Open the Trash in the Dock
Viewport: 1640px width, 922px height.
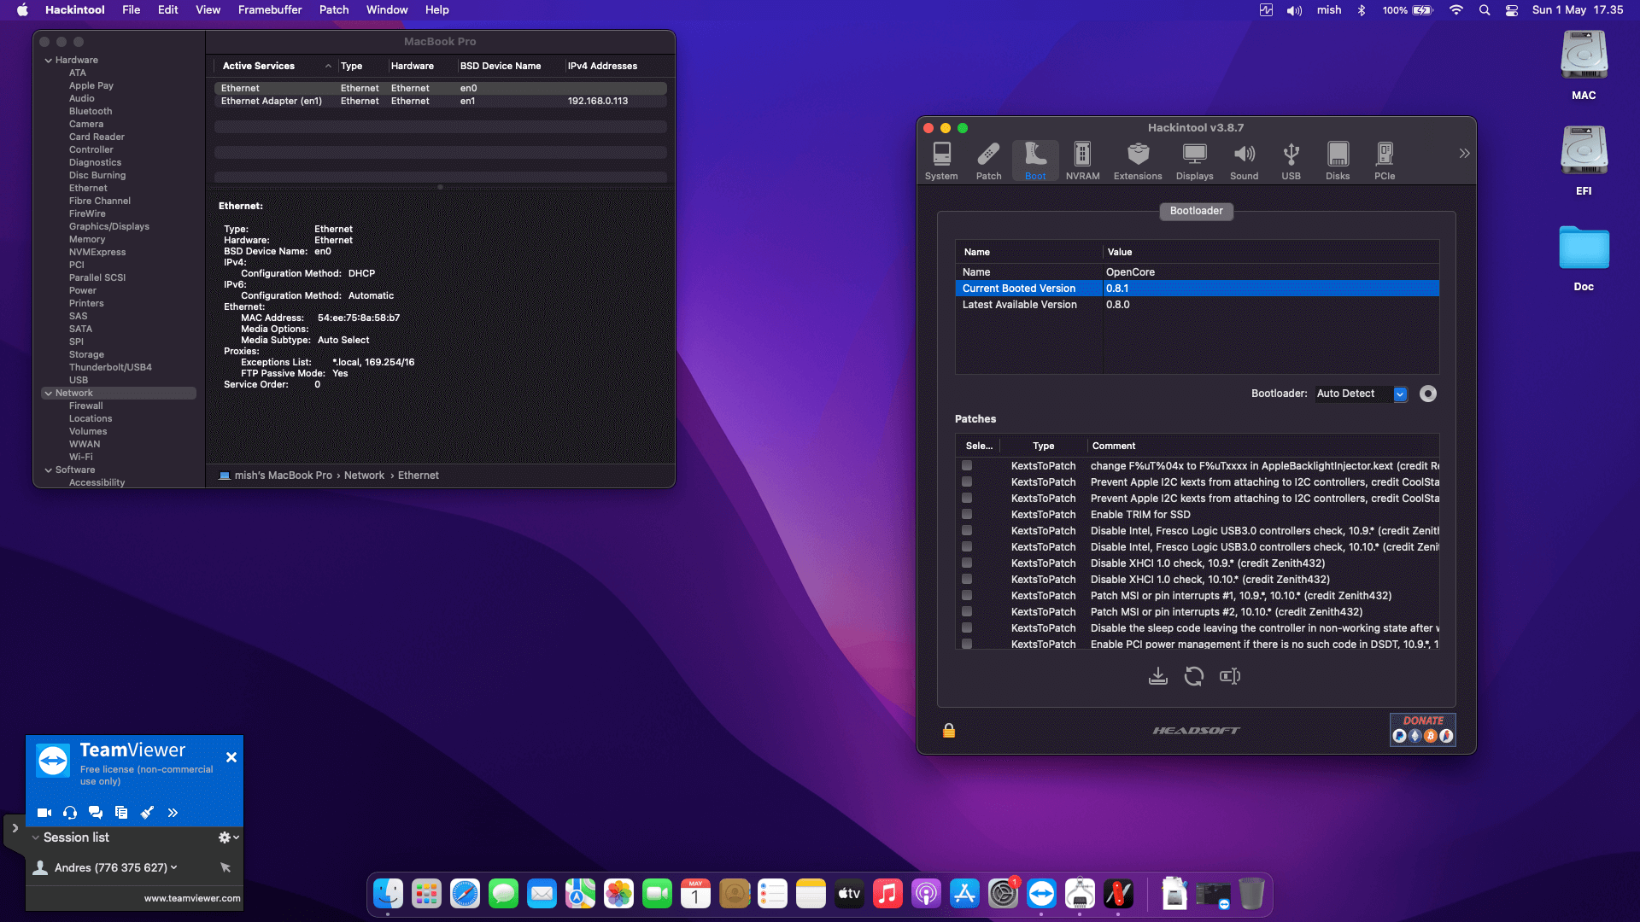coord(1251,894)
